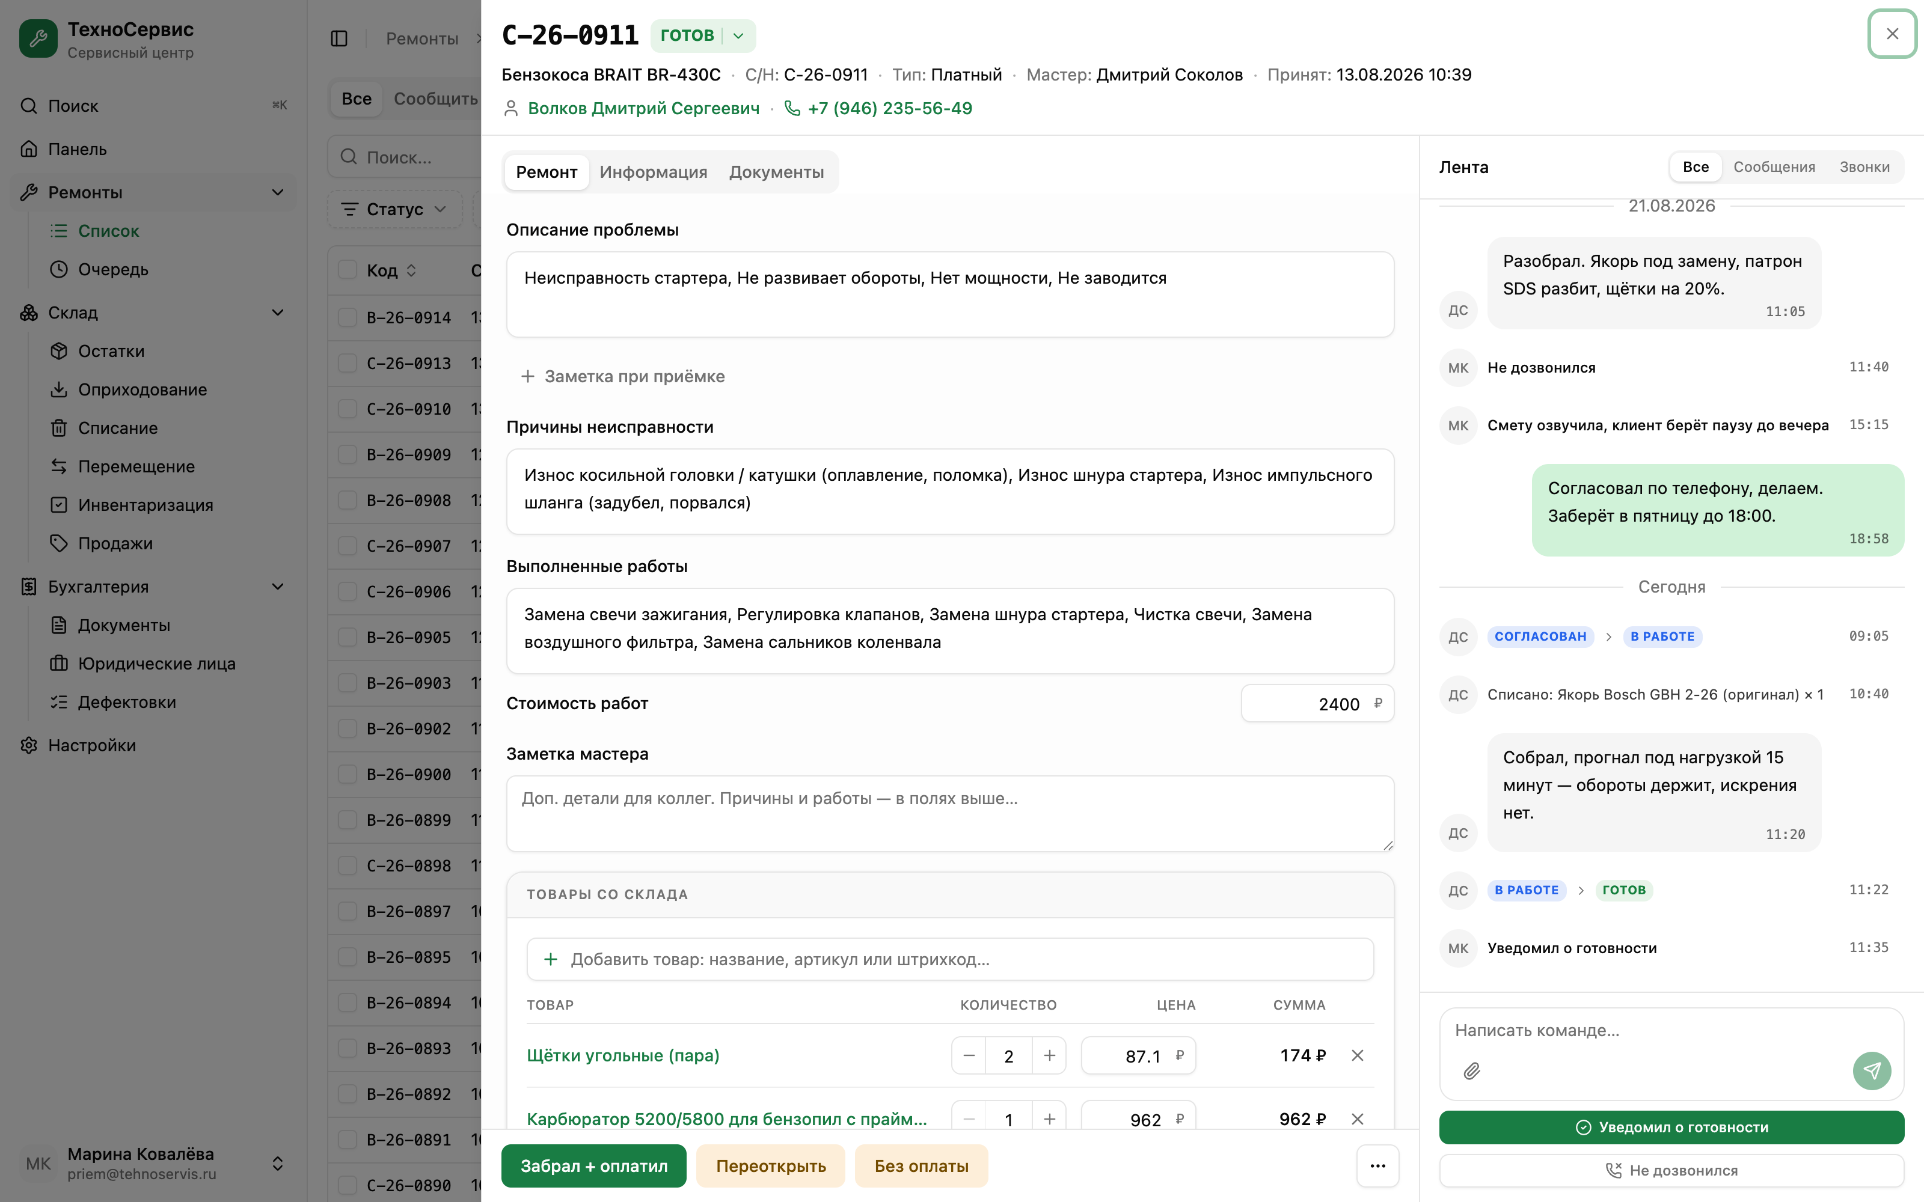Go to Панель home item

pos(153,148)
